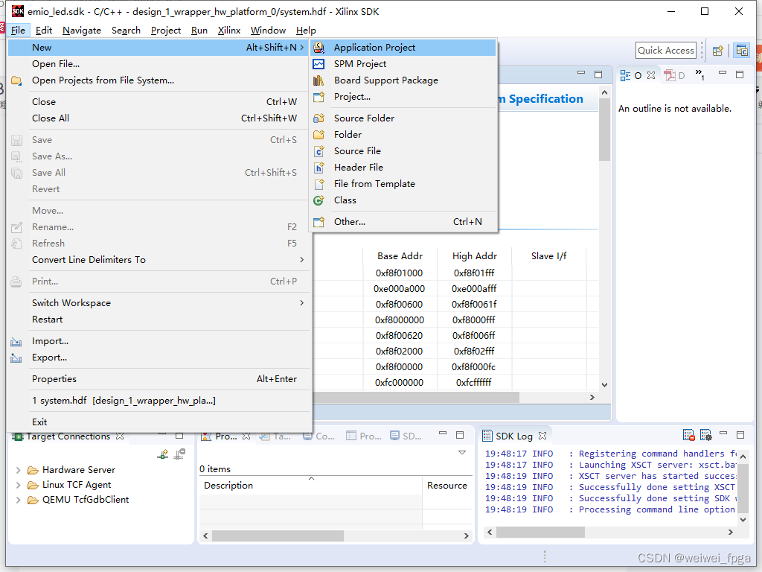
Task: Click the Clear SDK Log icon
Action: pyautogui.click(x=688, y=435)
